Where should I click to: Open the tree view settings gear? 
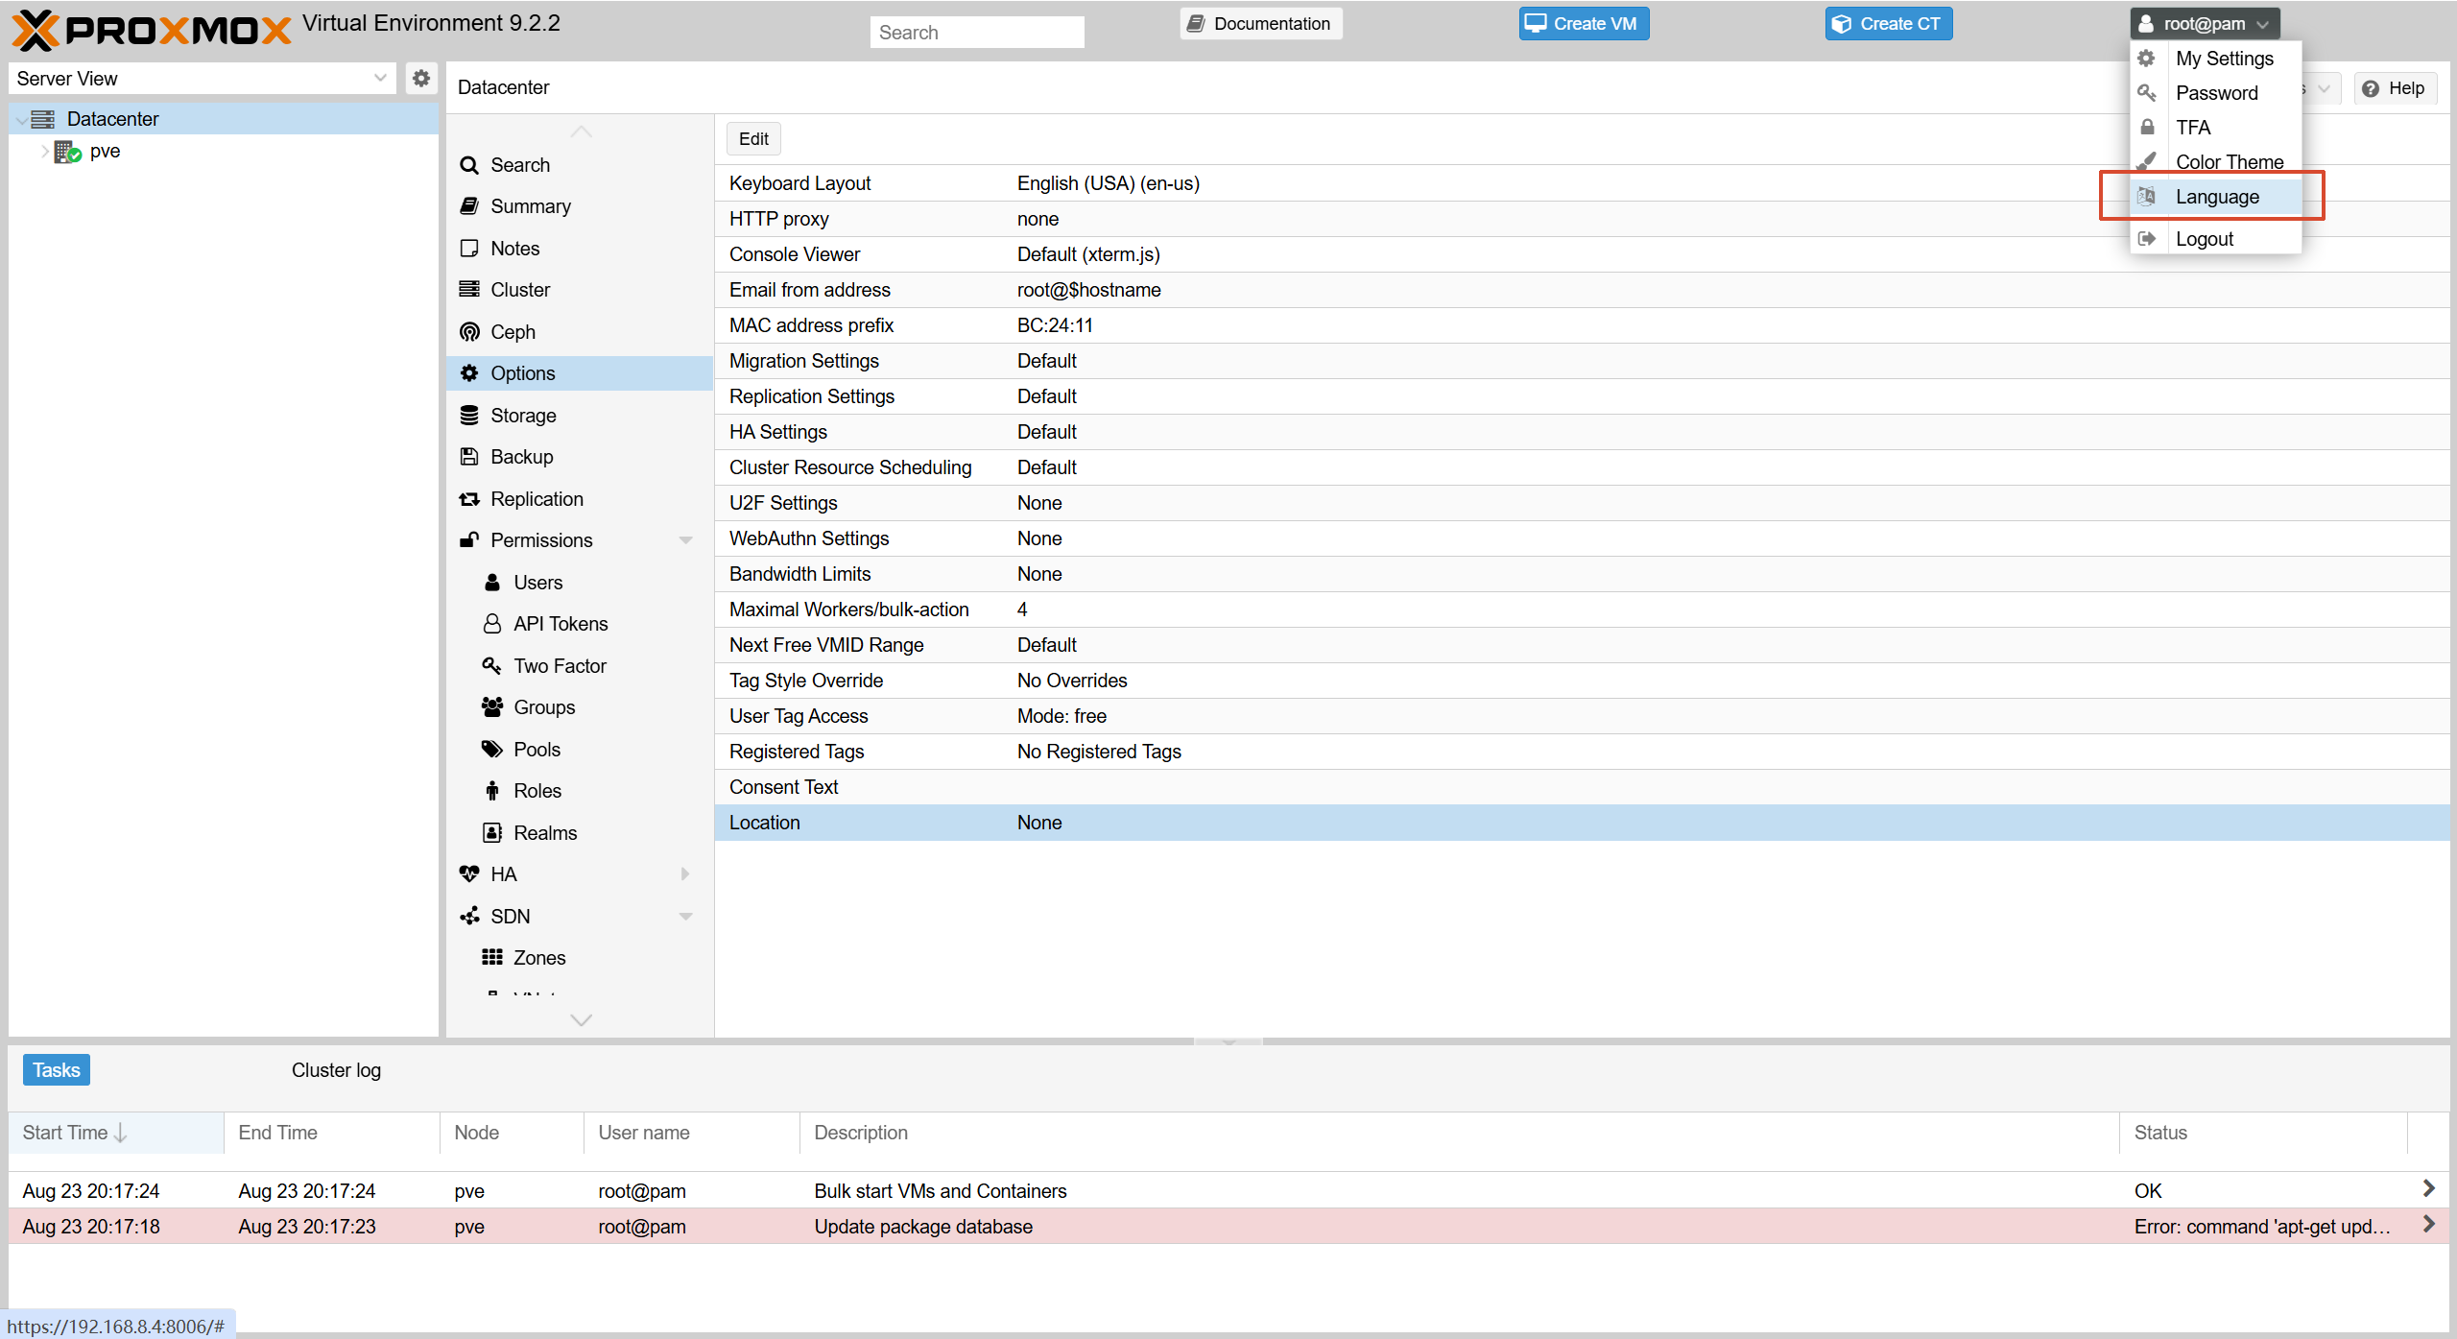pos(420,79)
